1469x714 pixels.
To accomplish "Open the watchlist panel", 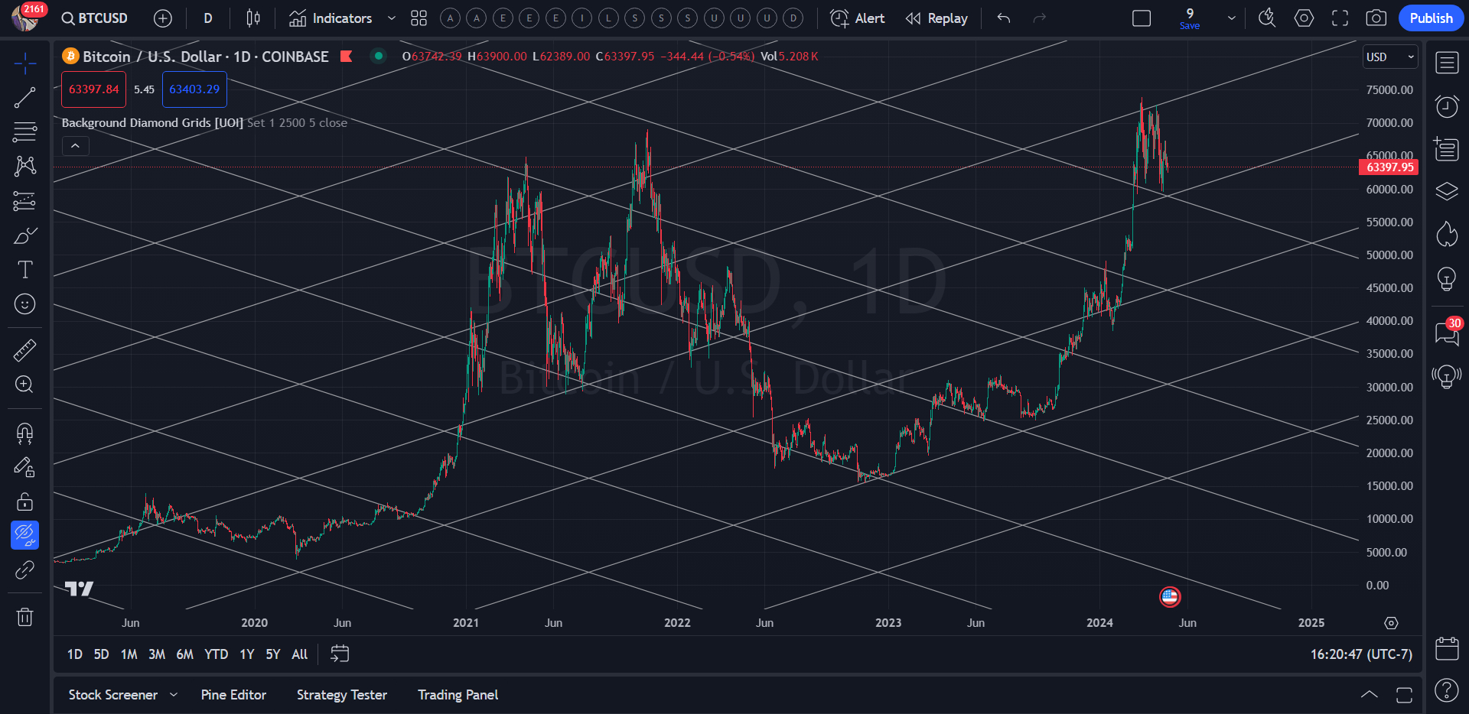I will click(1446, 63).
